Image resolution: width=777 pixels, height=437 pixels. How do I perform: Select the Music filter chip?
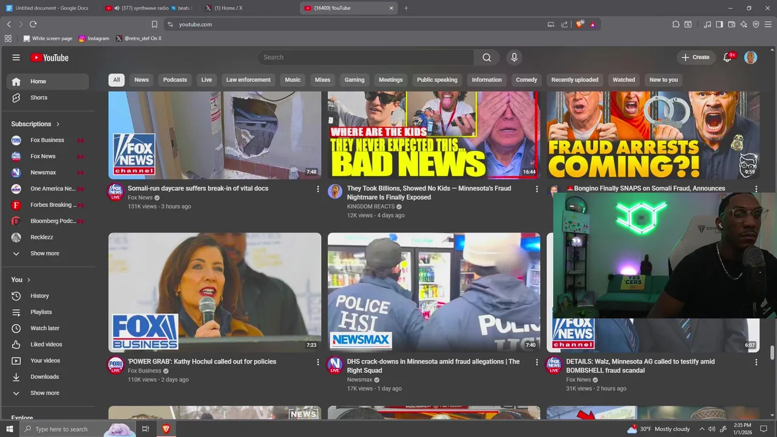point(293,80)
